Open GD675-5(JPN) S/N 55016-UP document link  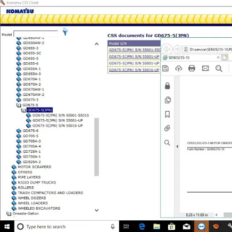point(134,70)
